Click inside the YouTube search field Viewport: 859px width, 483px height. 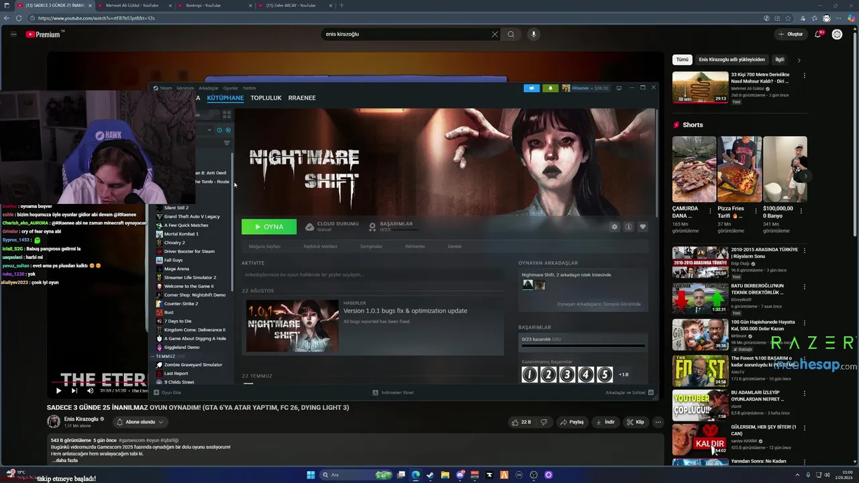(406, 34)
